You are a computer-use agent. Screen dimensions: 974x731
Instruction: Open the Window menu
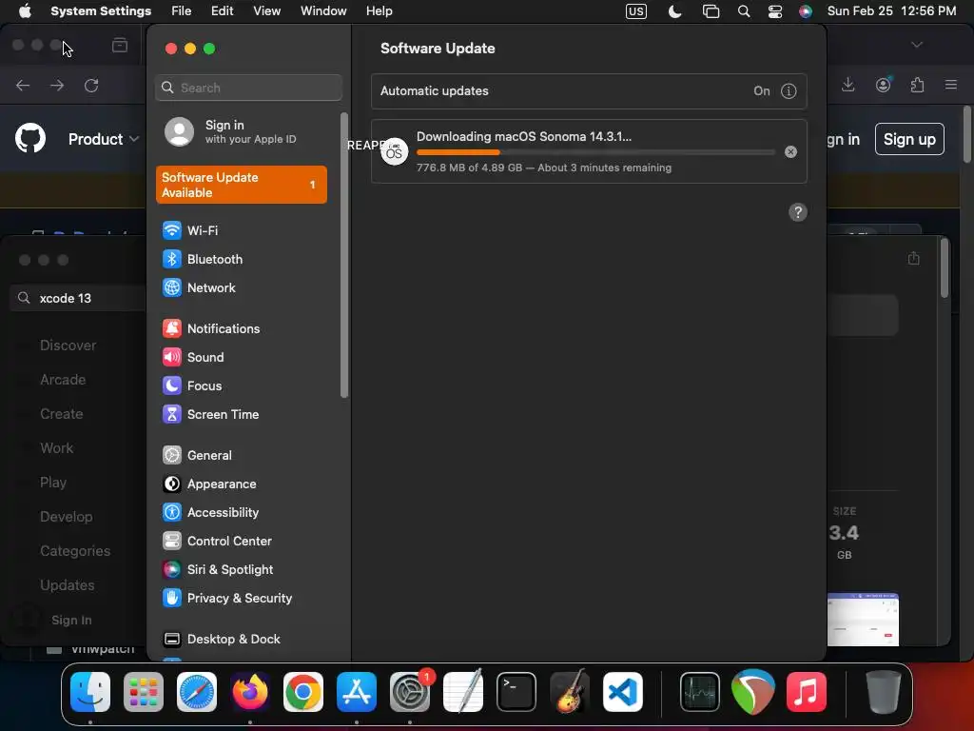click(x=323, y=11)
